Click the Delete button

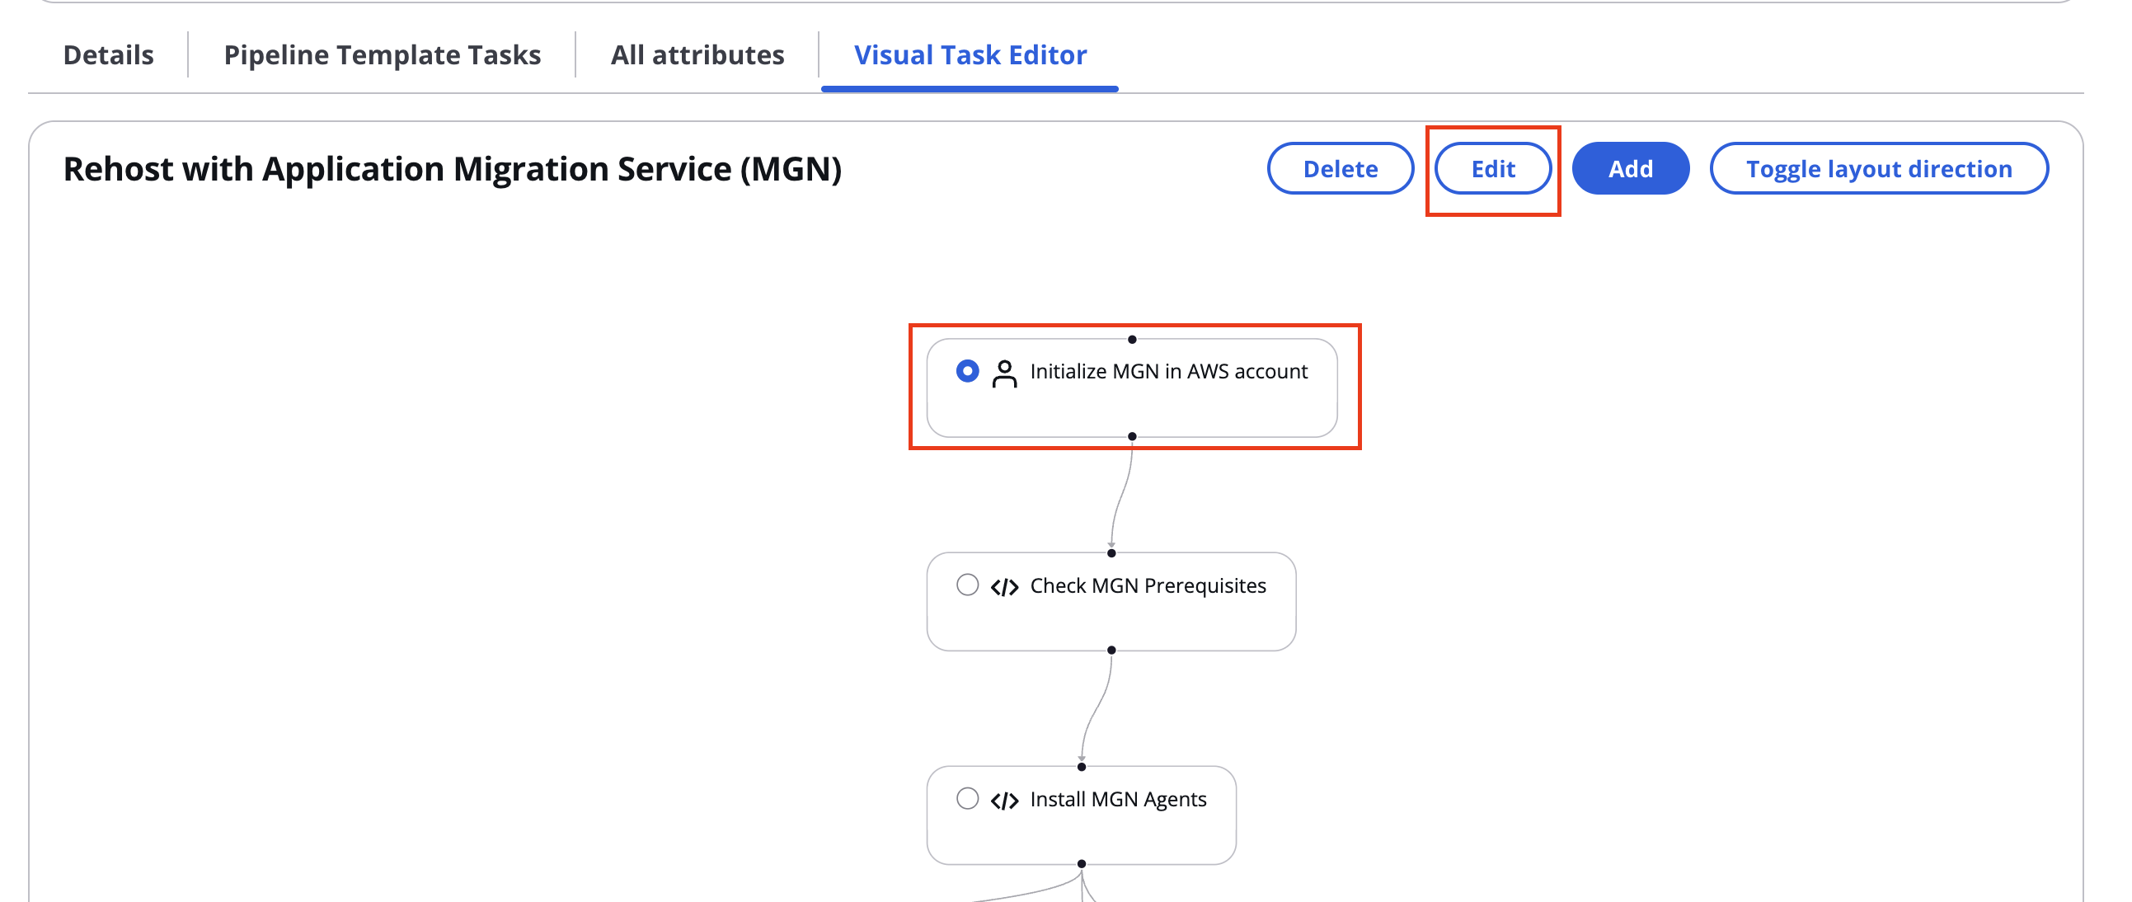1341,169
